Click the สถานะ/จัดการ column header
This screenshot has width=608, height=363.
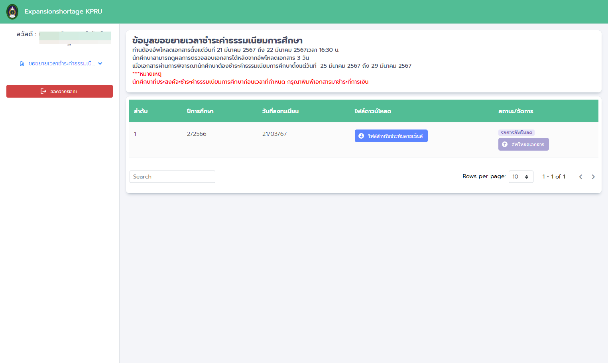tap(516, 111)
